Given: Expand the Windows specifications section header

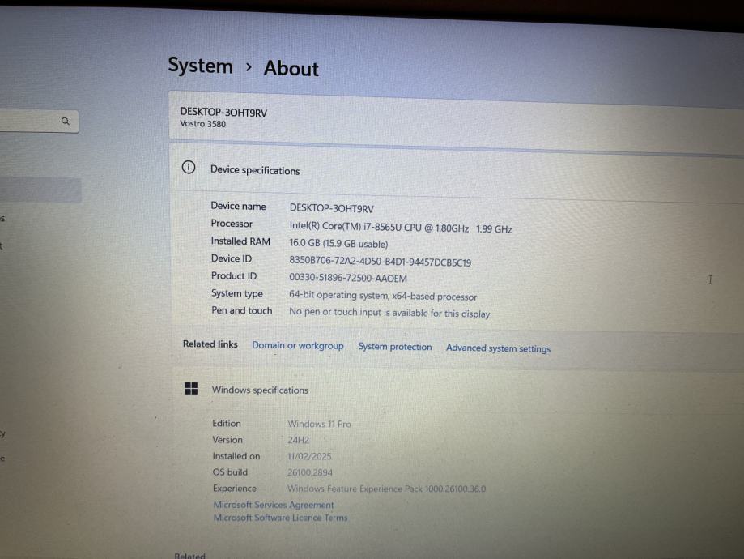Looking at the screenshot, I should (456, 390).
